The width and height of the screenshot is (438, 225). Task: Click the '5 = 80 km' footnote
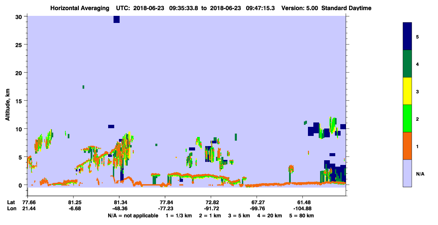(x=302, y=216)
